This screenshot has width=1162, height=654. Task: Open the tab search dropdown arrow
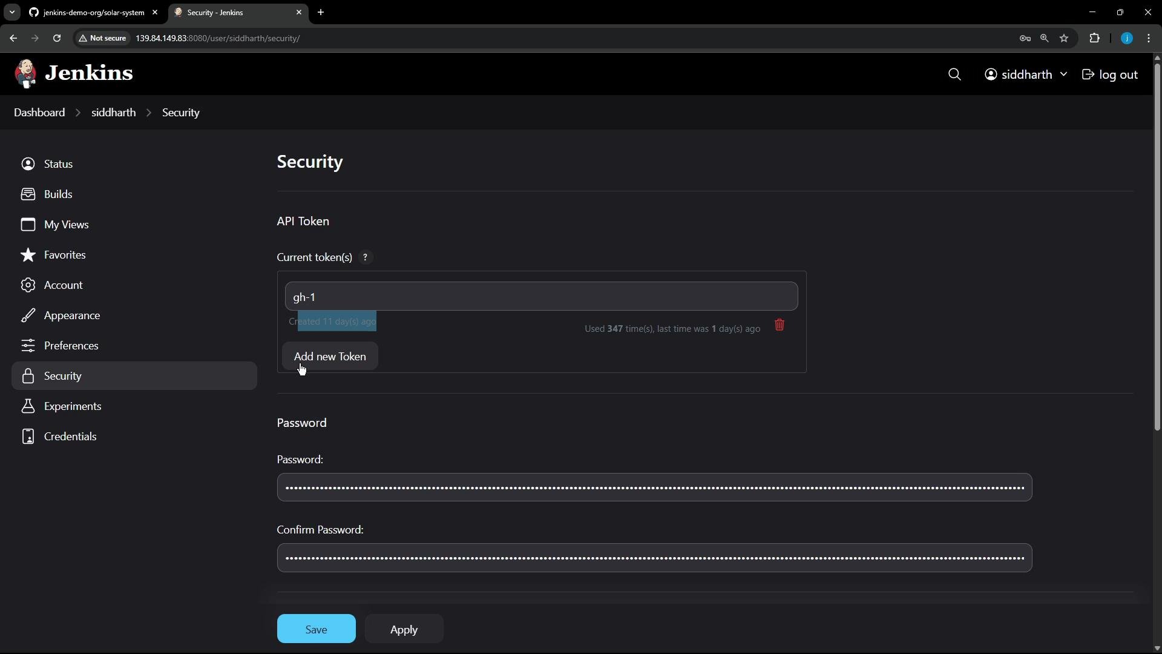pos(11,12)
